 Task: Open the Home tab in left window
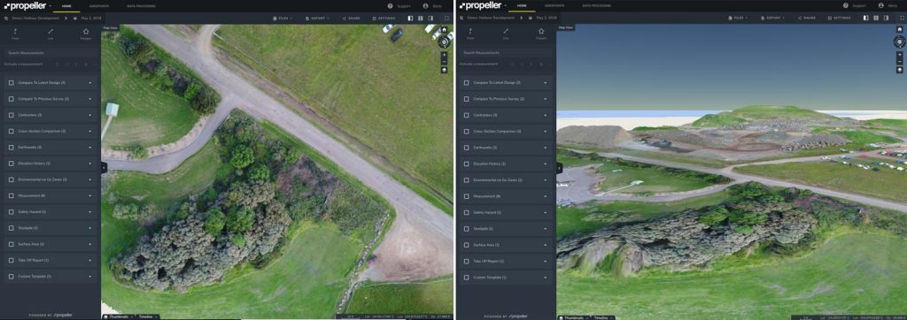pos(66,6)
